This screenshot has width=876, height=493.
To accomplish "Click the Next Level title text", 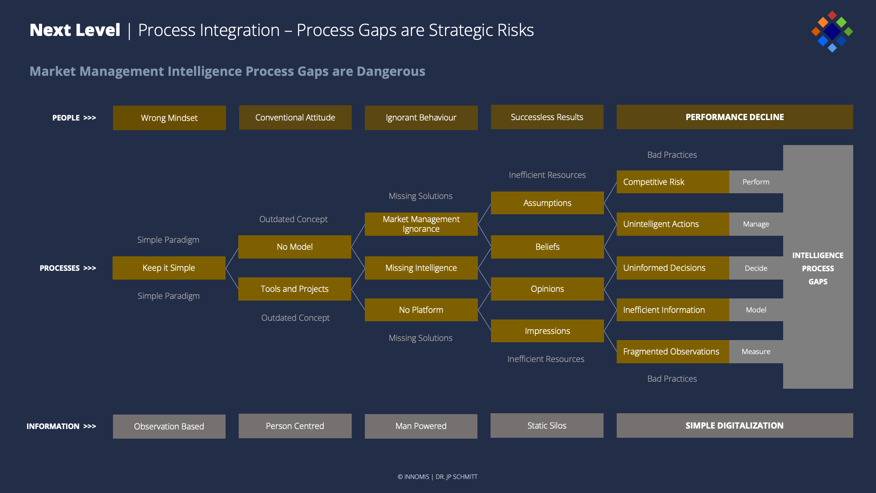I will coord(75,30).
